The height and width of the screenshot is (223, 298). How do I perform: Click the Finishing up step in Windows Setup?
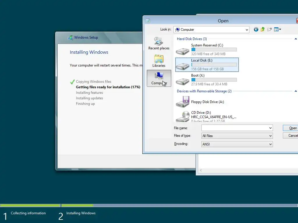pos(85,104)
